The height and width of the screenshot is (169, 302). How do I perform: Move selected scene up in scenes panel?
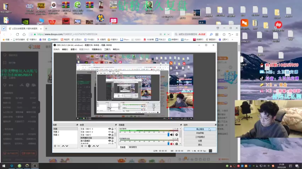point(63,146)
